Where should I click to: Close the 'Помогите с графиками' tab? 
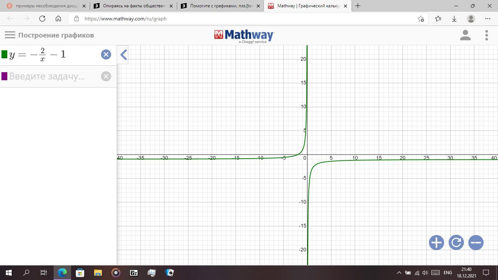[x=258, y=6]
